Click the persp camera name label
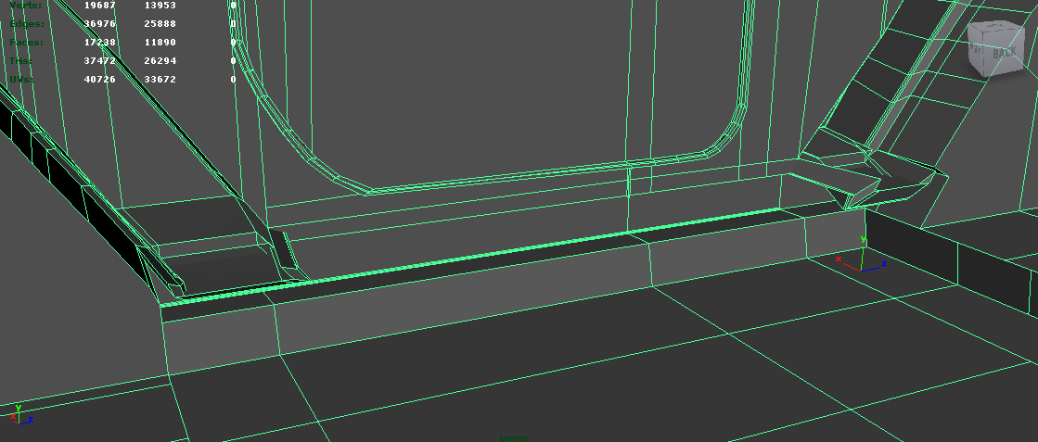 click(513, 437)
